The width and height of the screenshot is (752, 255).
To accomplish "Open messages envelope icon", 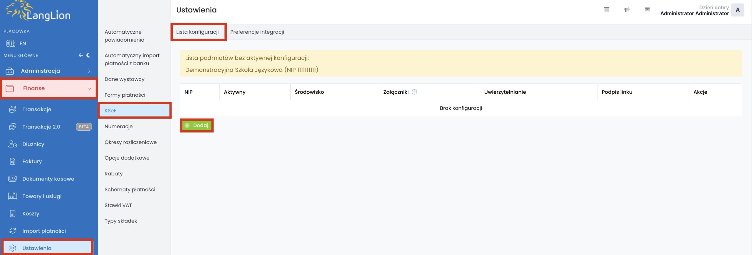I will pos(647,10).
